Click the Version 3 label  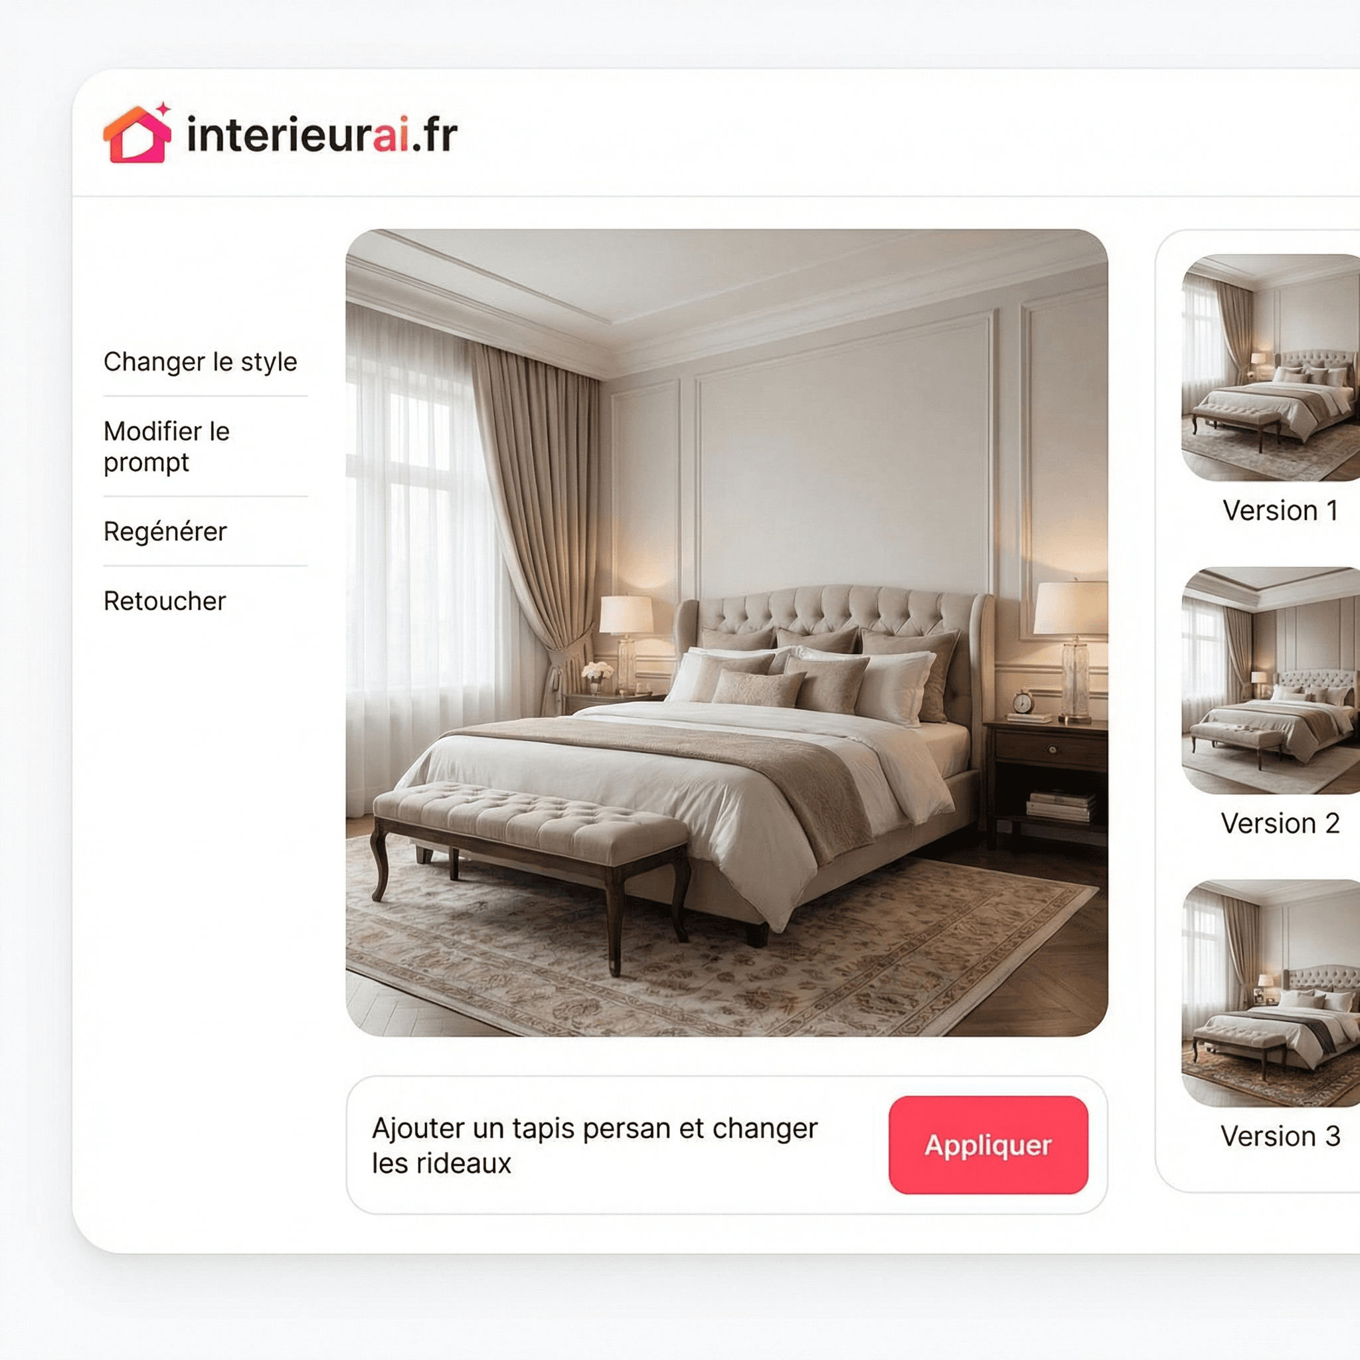click(1280, 1136)
